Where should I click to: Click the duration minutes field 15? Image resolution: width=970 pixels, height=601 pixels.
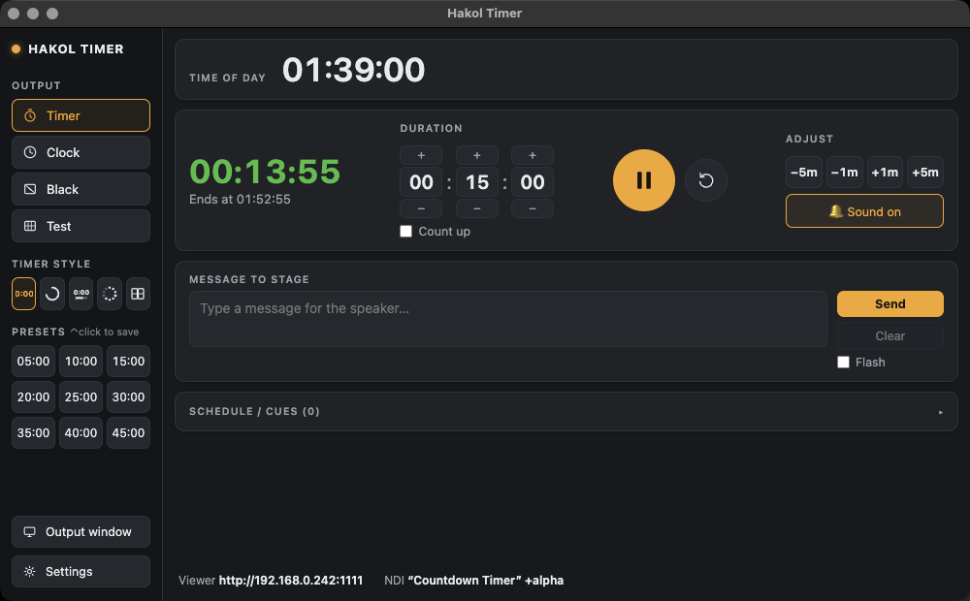477,182
